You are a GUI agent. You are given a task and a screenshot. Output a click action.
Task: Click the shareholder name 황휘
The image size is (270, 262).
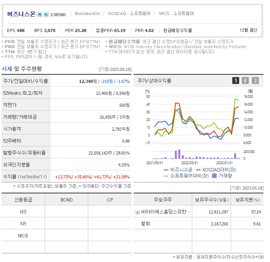pyautogui.click(x=146, y=223)
